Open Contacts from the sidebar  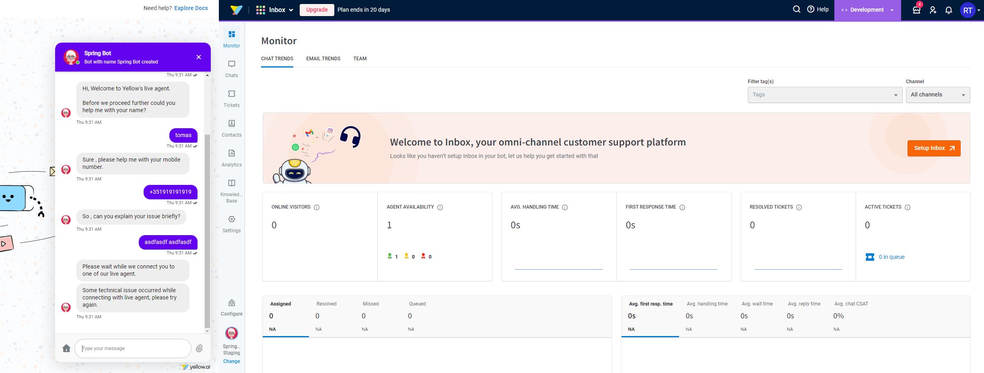click(x=231, y=128)
